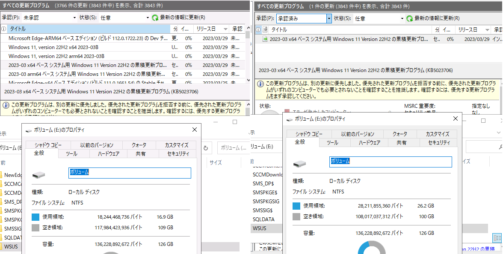Image resolution: width=503 pixels, height=254 pixels.
Task: Refresh the list in the 承認済み updates pane
Action: 433,19
